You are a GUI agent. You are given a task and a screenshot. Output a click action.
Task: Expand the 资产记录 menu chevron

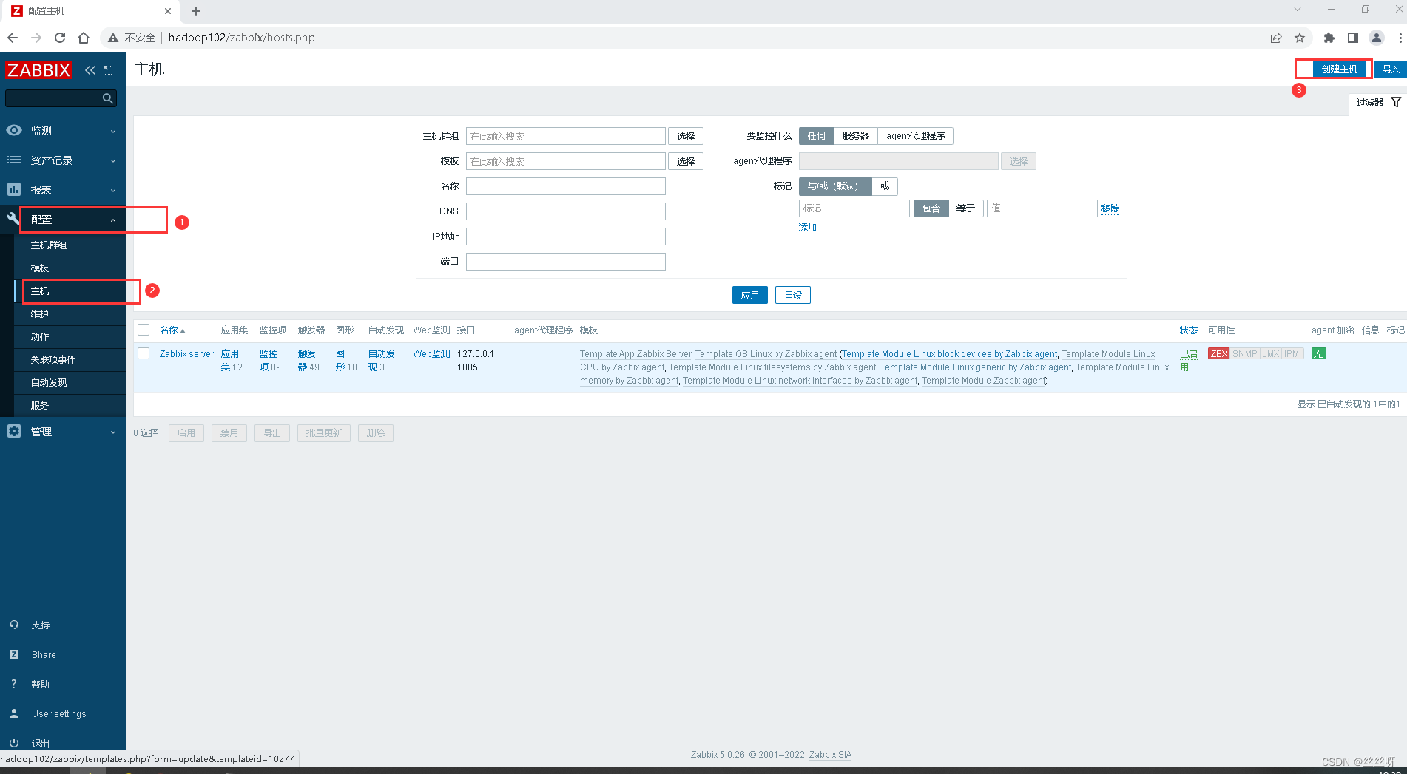coord(113,160)
